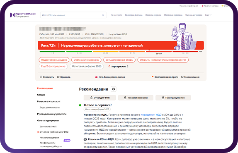The height and width of the screenshot is (153, 238).
Task: Click the ИНН 7726362589 text
Action: (94, 34)
